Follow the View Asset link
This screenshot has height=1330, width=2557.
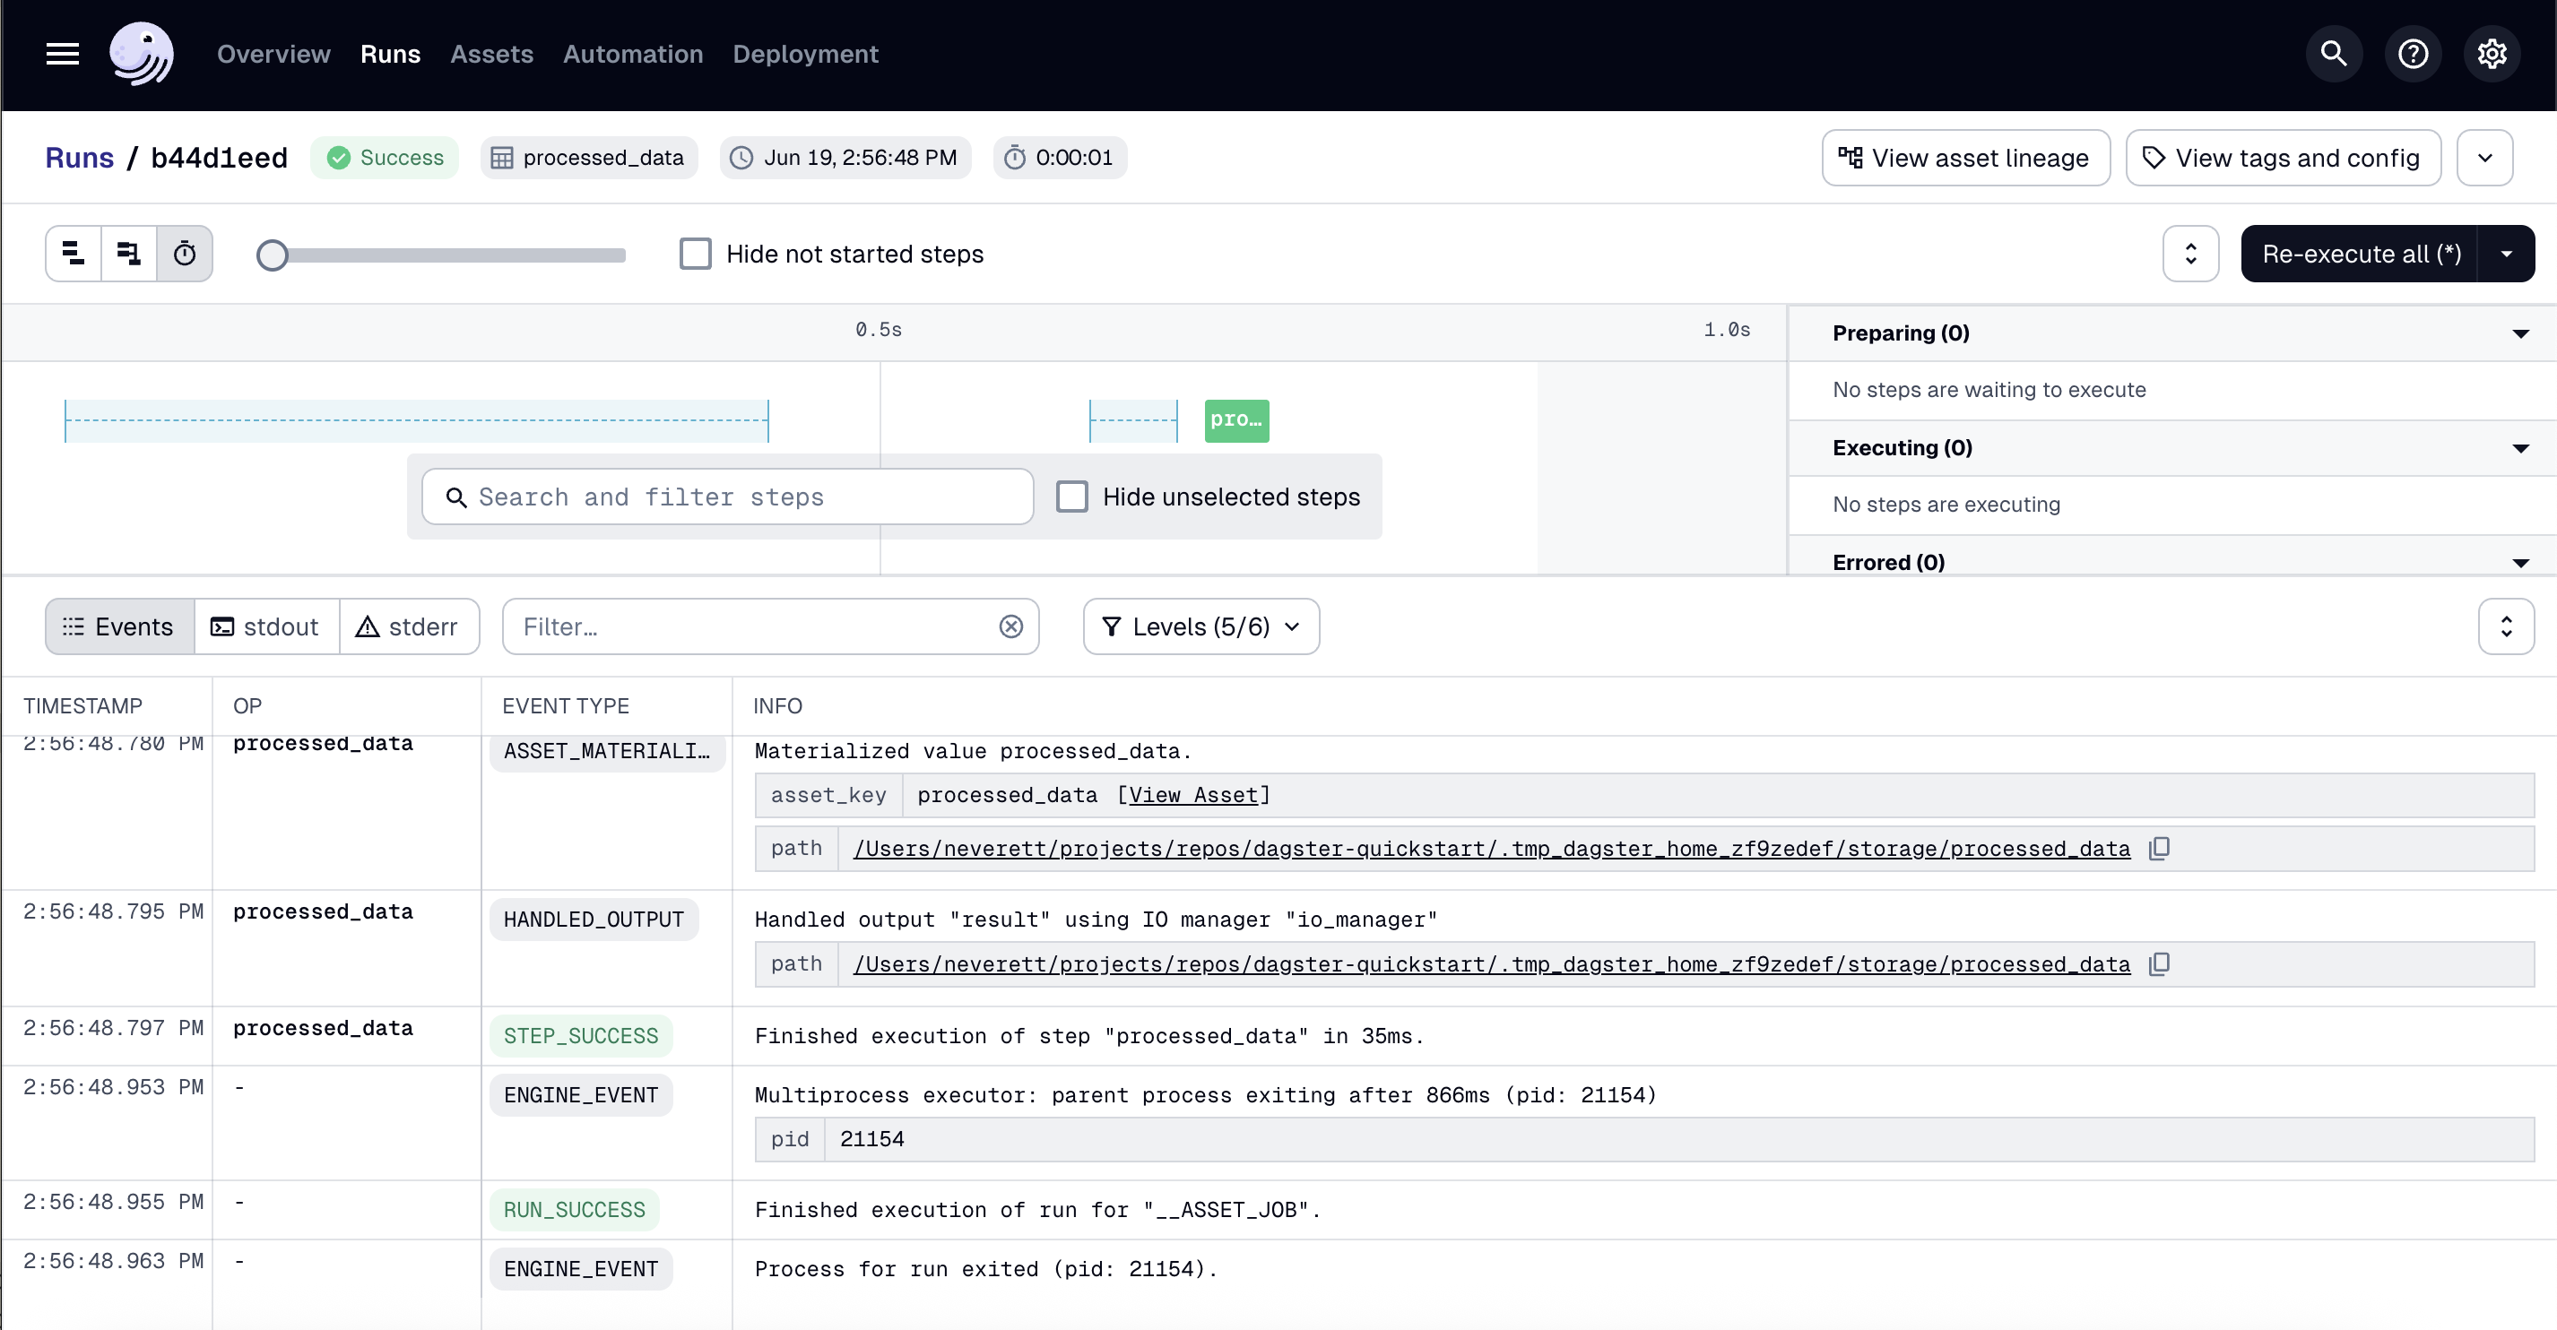click(x=1192, y=795)
